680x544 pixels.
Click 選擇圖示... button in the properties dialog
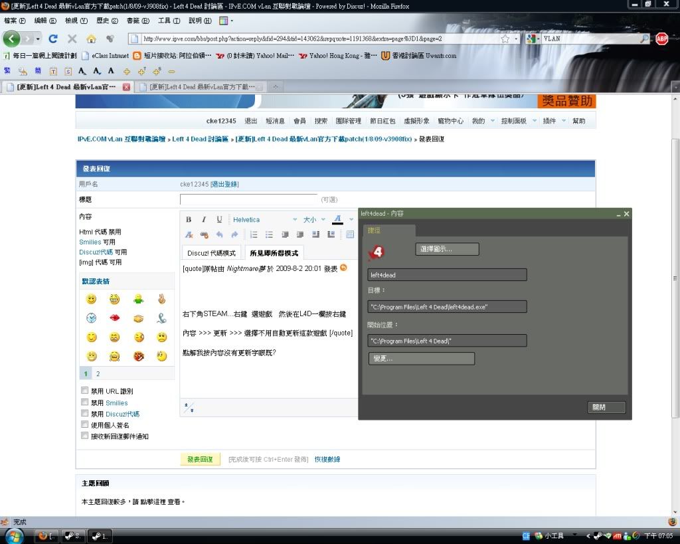447,249
